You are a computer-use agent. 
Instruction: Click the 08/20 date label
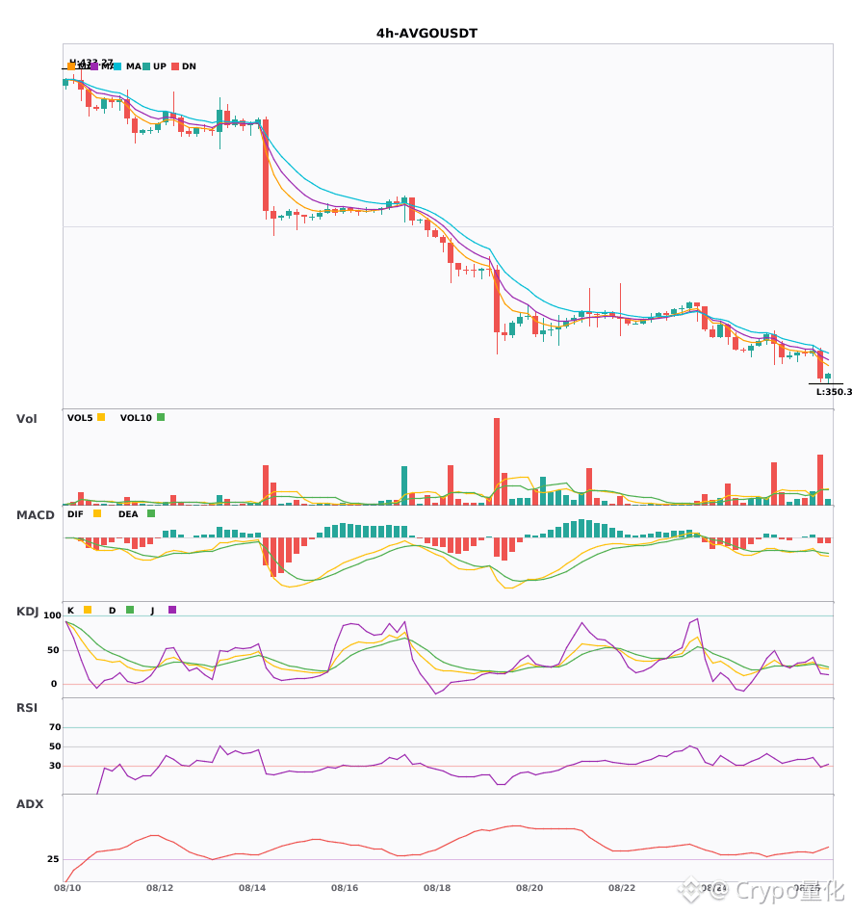[529, 888]
